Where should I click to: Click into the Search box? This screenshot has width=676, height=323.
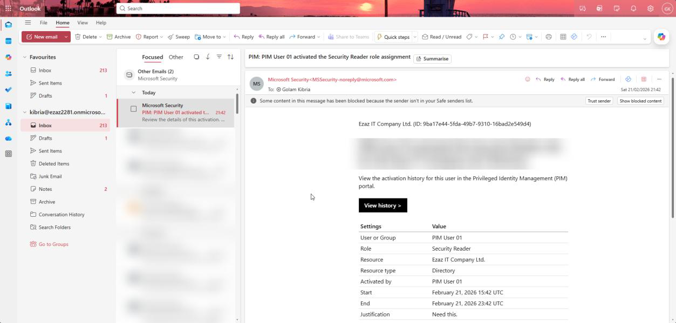(x=178, y=8)
